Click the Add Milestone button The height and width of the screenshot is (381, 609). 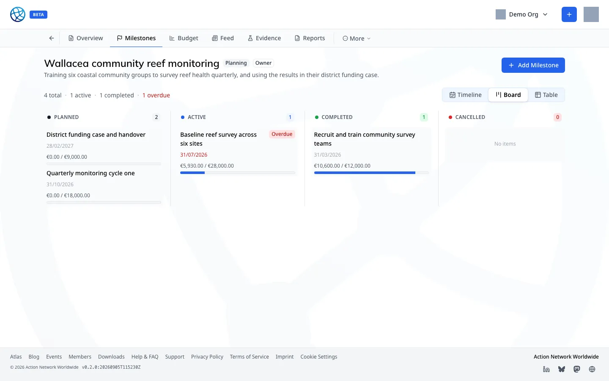[533, 65]
